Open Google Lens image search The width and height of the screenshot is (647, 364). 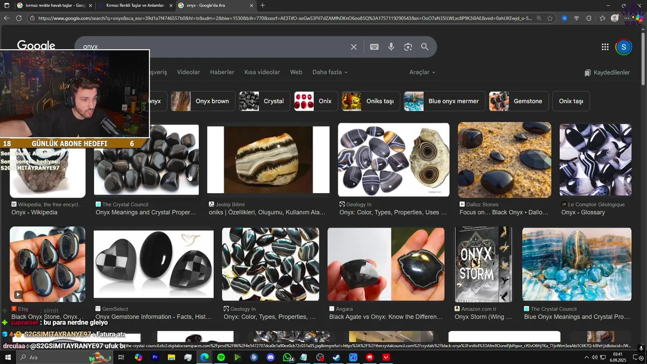point(408,47)
